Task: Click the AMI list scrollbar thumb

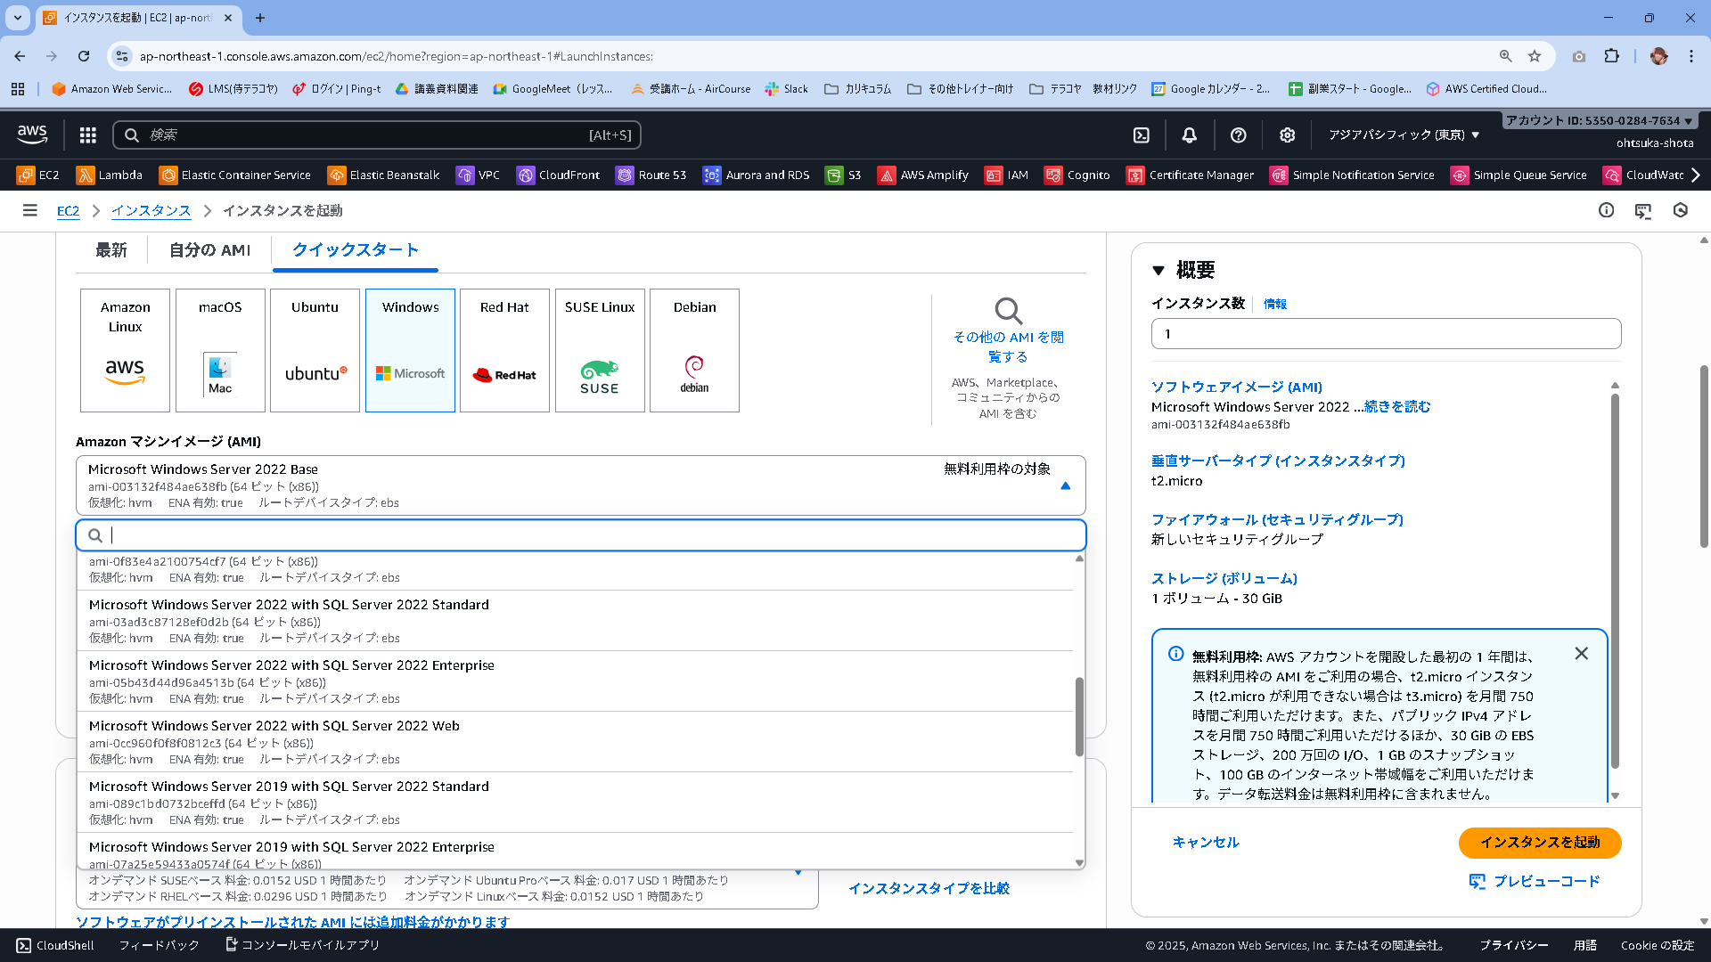Action: click(1079, 717)
